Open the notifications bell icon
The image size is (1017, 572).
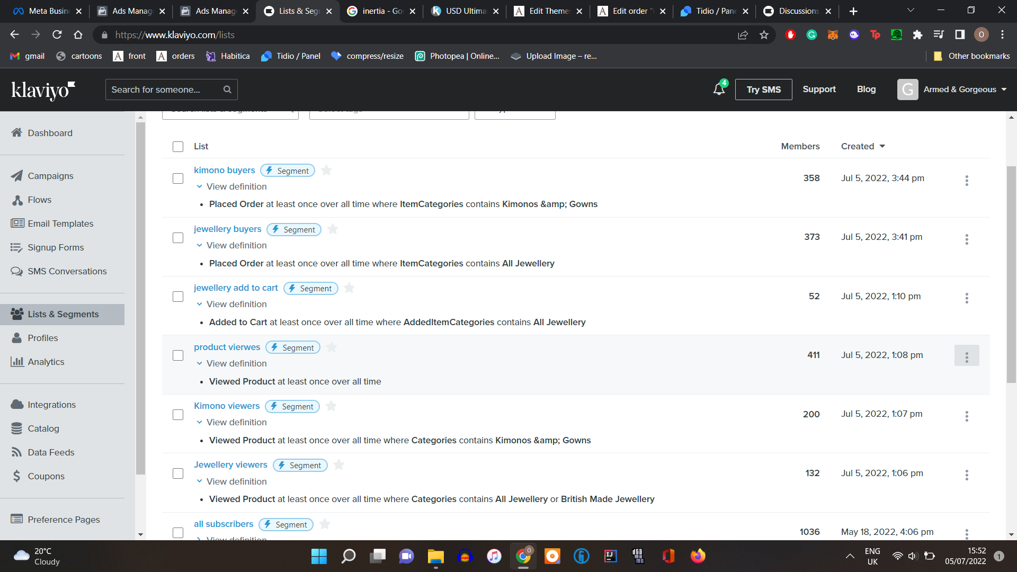[x=719, y=89]
